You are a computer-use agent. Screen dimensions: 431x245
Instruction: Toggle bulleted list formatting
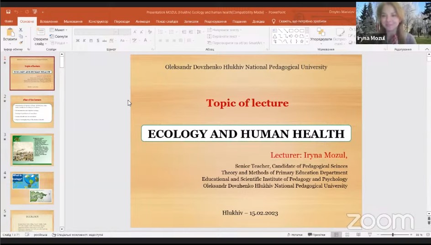click(161, 32)
